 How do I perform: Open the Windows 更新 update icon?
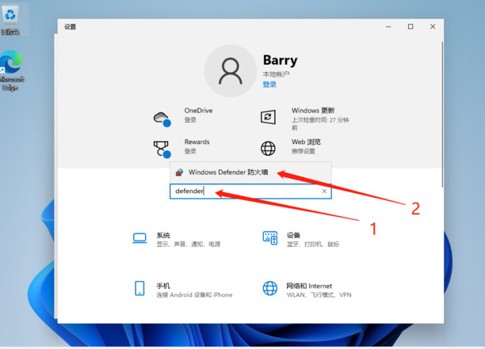pos(268,117)
